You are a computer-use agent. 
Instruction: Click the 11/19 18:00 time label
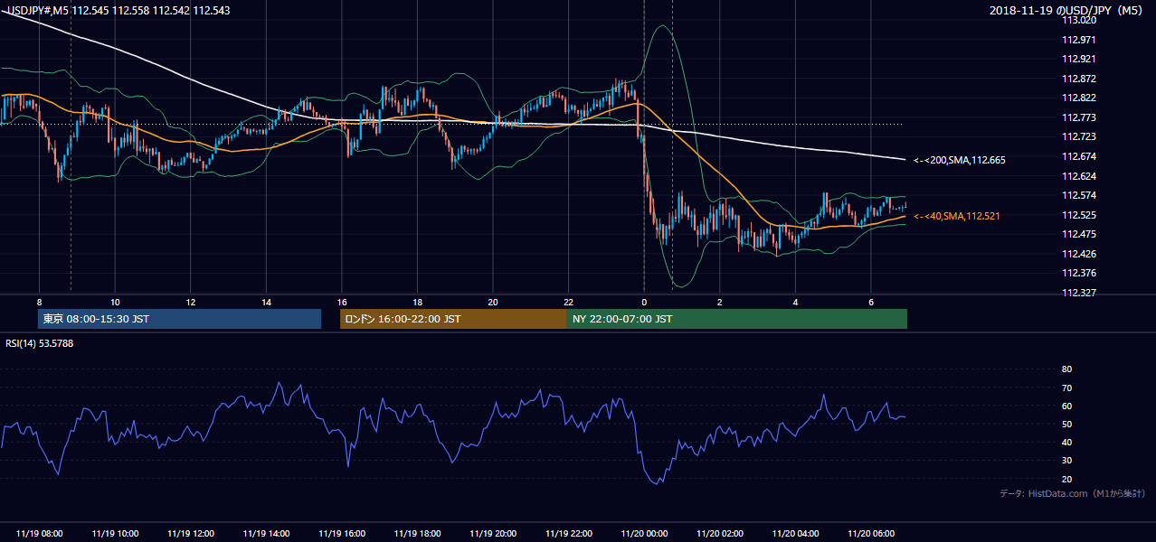[418, 534]
